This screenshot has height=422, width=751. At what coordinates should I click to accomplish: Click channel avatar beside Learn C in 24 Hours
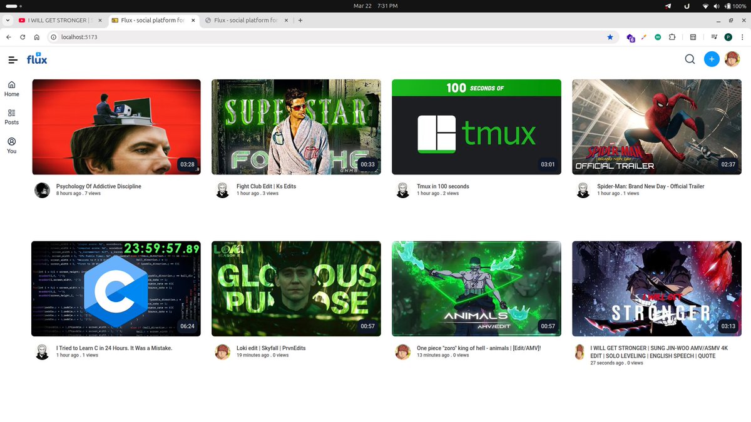click(x=42, y=352)
